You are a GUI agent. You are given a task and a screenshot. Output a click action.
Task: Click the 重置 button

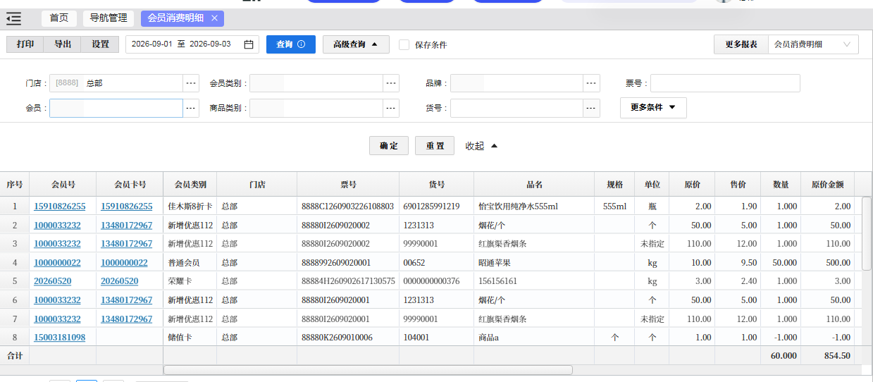(x=435, y=146)
